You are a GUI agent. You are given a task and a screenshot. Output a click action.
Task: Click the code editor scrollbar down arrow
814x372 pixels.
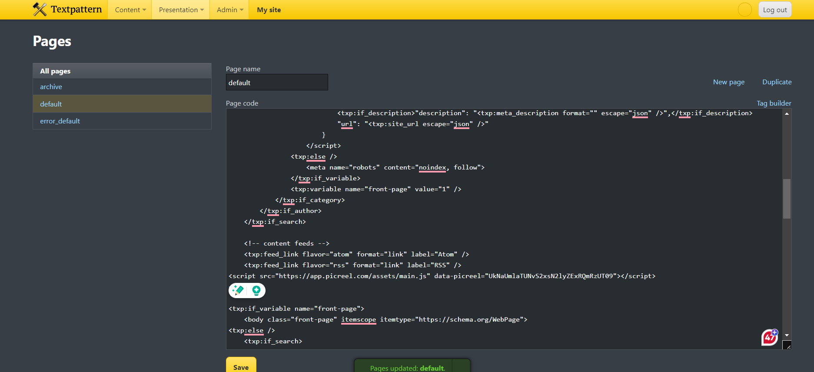point(787,335)
